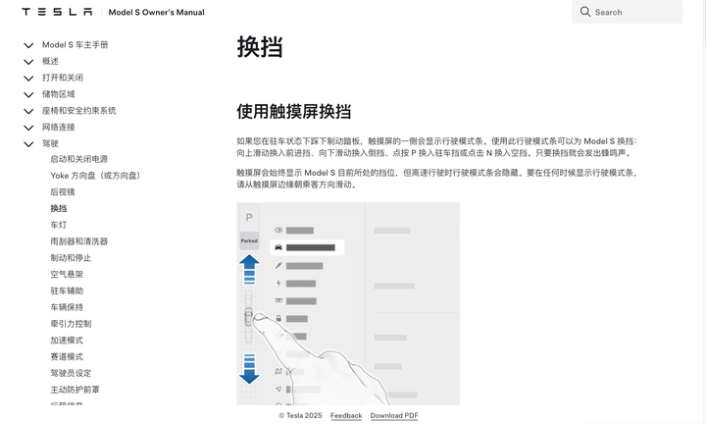Expand the 网络连接 section chevron

pos(28,128)
